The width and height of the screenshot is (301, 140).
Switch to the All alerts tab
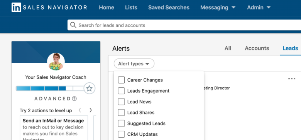[x=228, y=48]
